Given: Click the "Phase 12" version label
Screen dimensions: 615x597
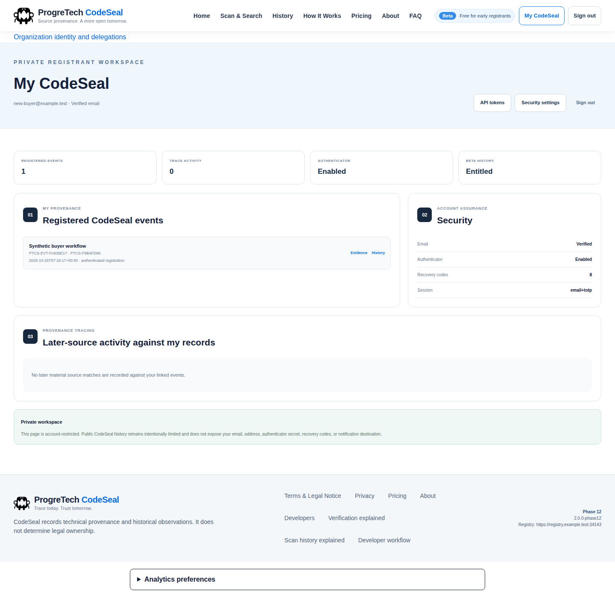Looking at the screenshot, I should coord(592,512).
